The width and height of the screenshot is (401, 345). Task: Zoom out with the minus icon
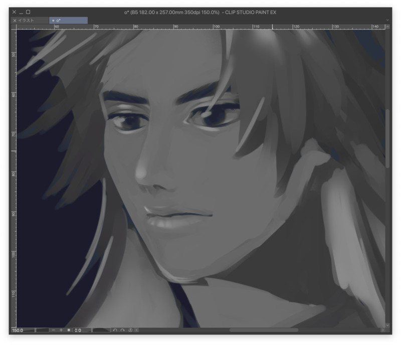click(53, 330)
